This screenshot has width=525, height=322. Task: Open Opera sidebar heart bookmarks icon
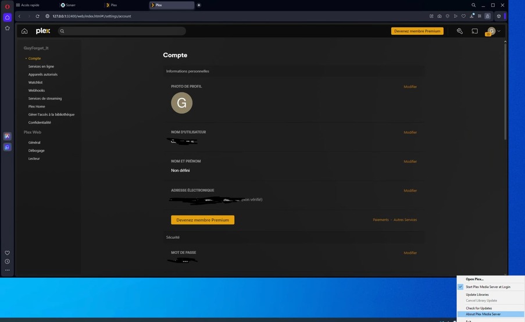(8, 253)
